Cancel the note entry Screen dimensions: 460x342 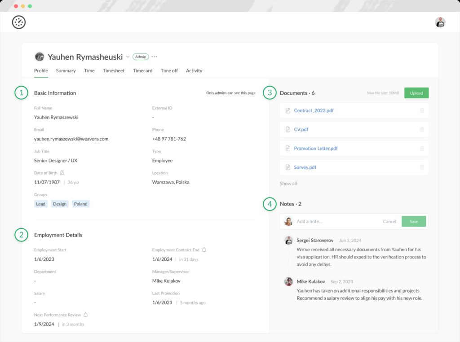(x=389, y=221)
